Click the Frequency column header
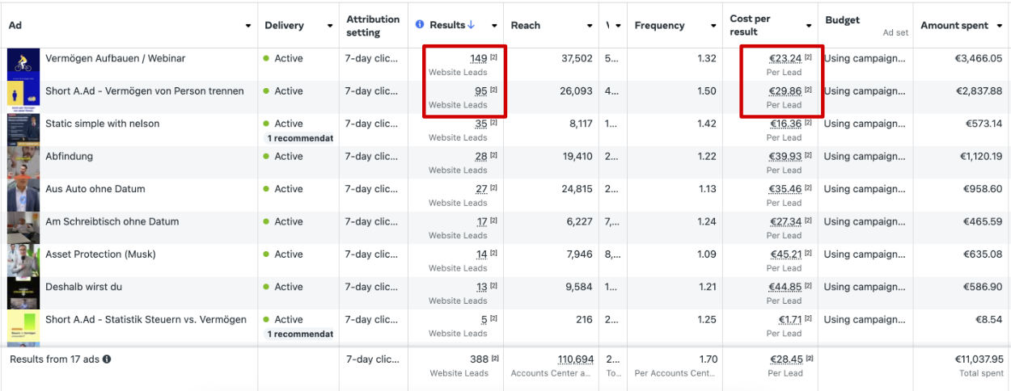The width and height of the screenshot is (1011, 391). click(659, 25)
